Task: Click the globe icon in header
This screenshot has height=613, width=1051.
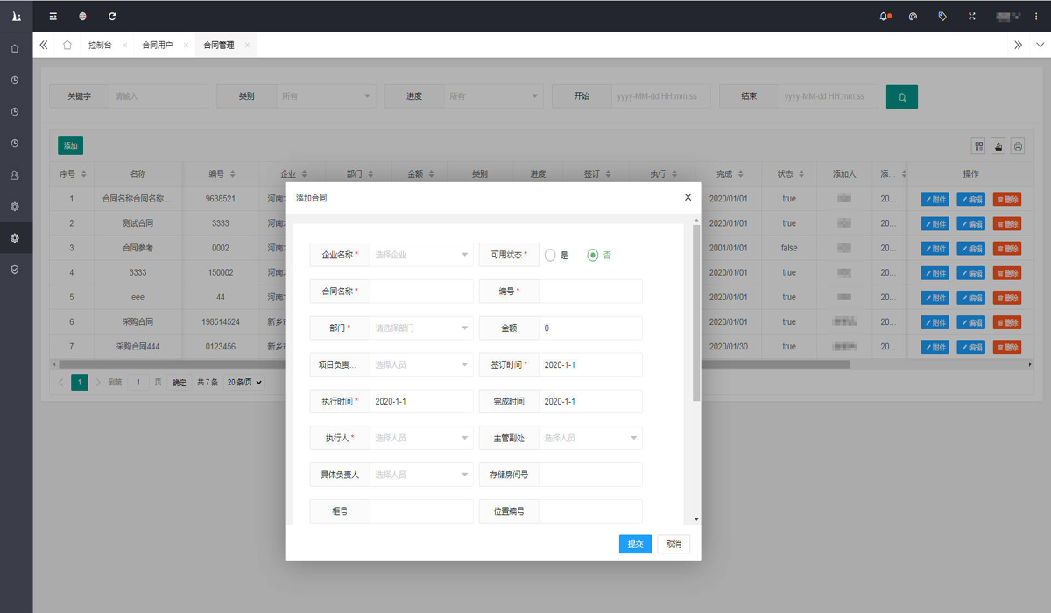Action: pyautogui.click(x=82, y=16)
